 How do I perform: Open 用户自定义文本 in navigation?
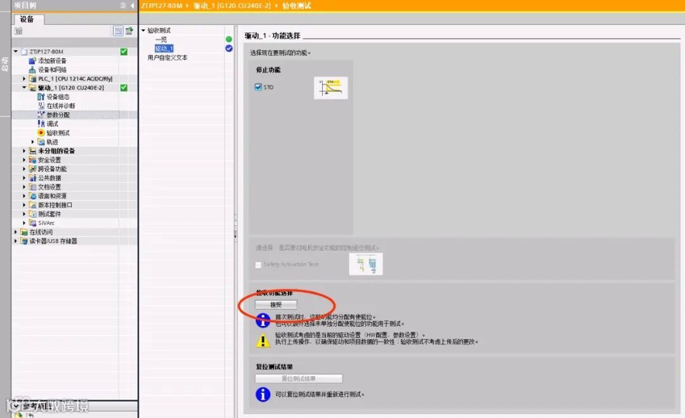pyautogui.click(x=167, y=57)
